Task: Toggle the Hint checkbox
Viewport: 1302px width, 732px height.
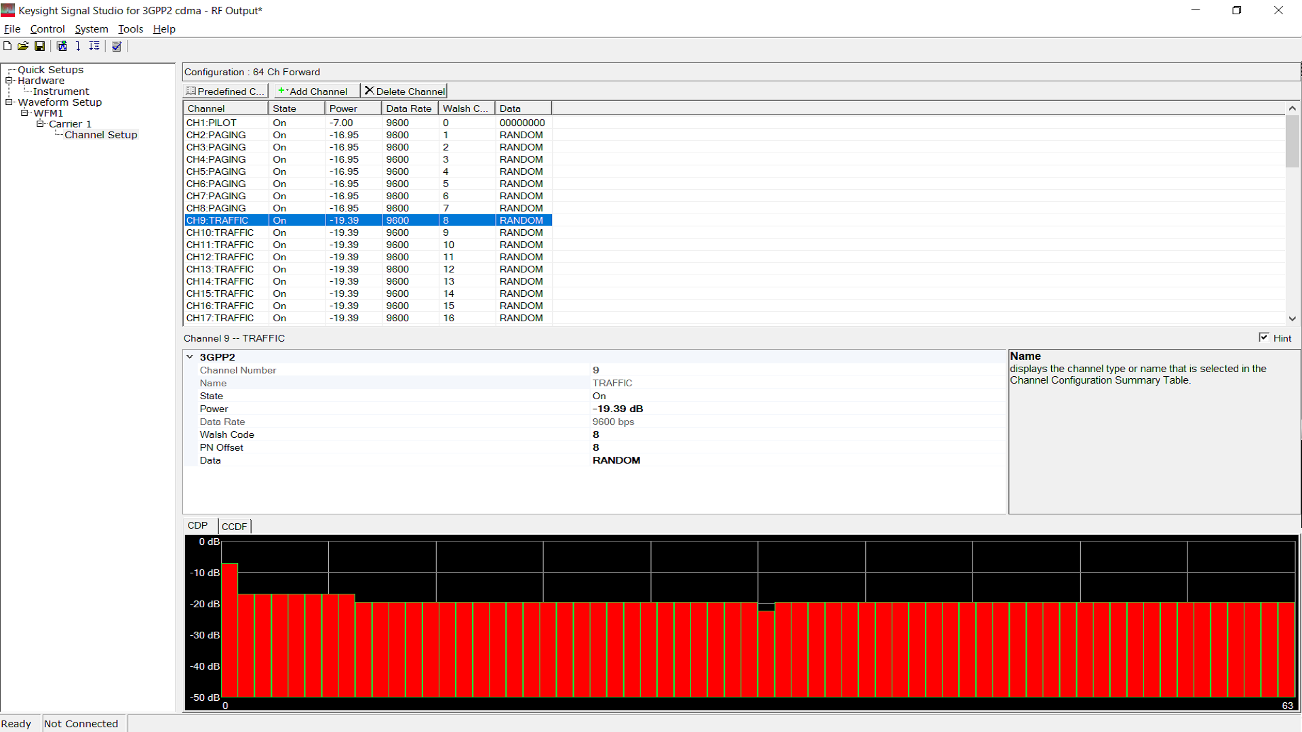Action: [x=1263, y=338]
